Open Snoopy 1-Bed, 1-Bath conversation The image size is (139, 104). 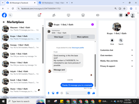(21, 46)
